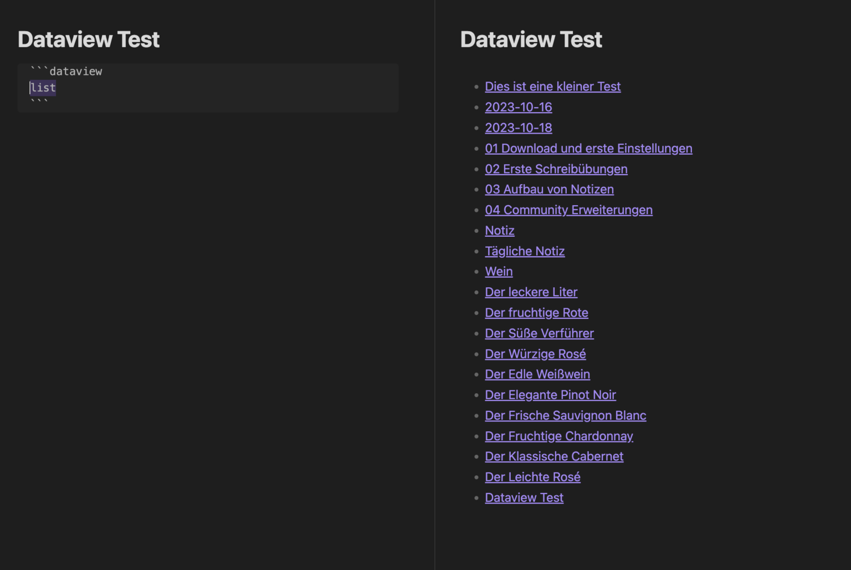
Task: Open the note Tägliche Notiz
Action: (x=525, y=251)
